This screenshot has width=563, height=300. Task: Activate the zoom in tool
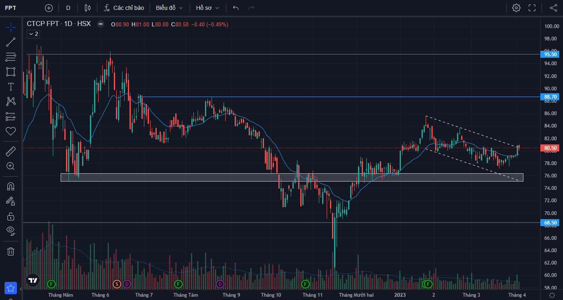[11, 166]
